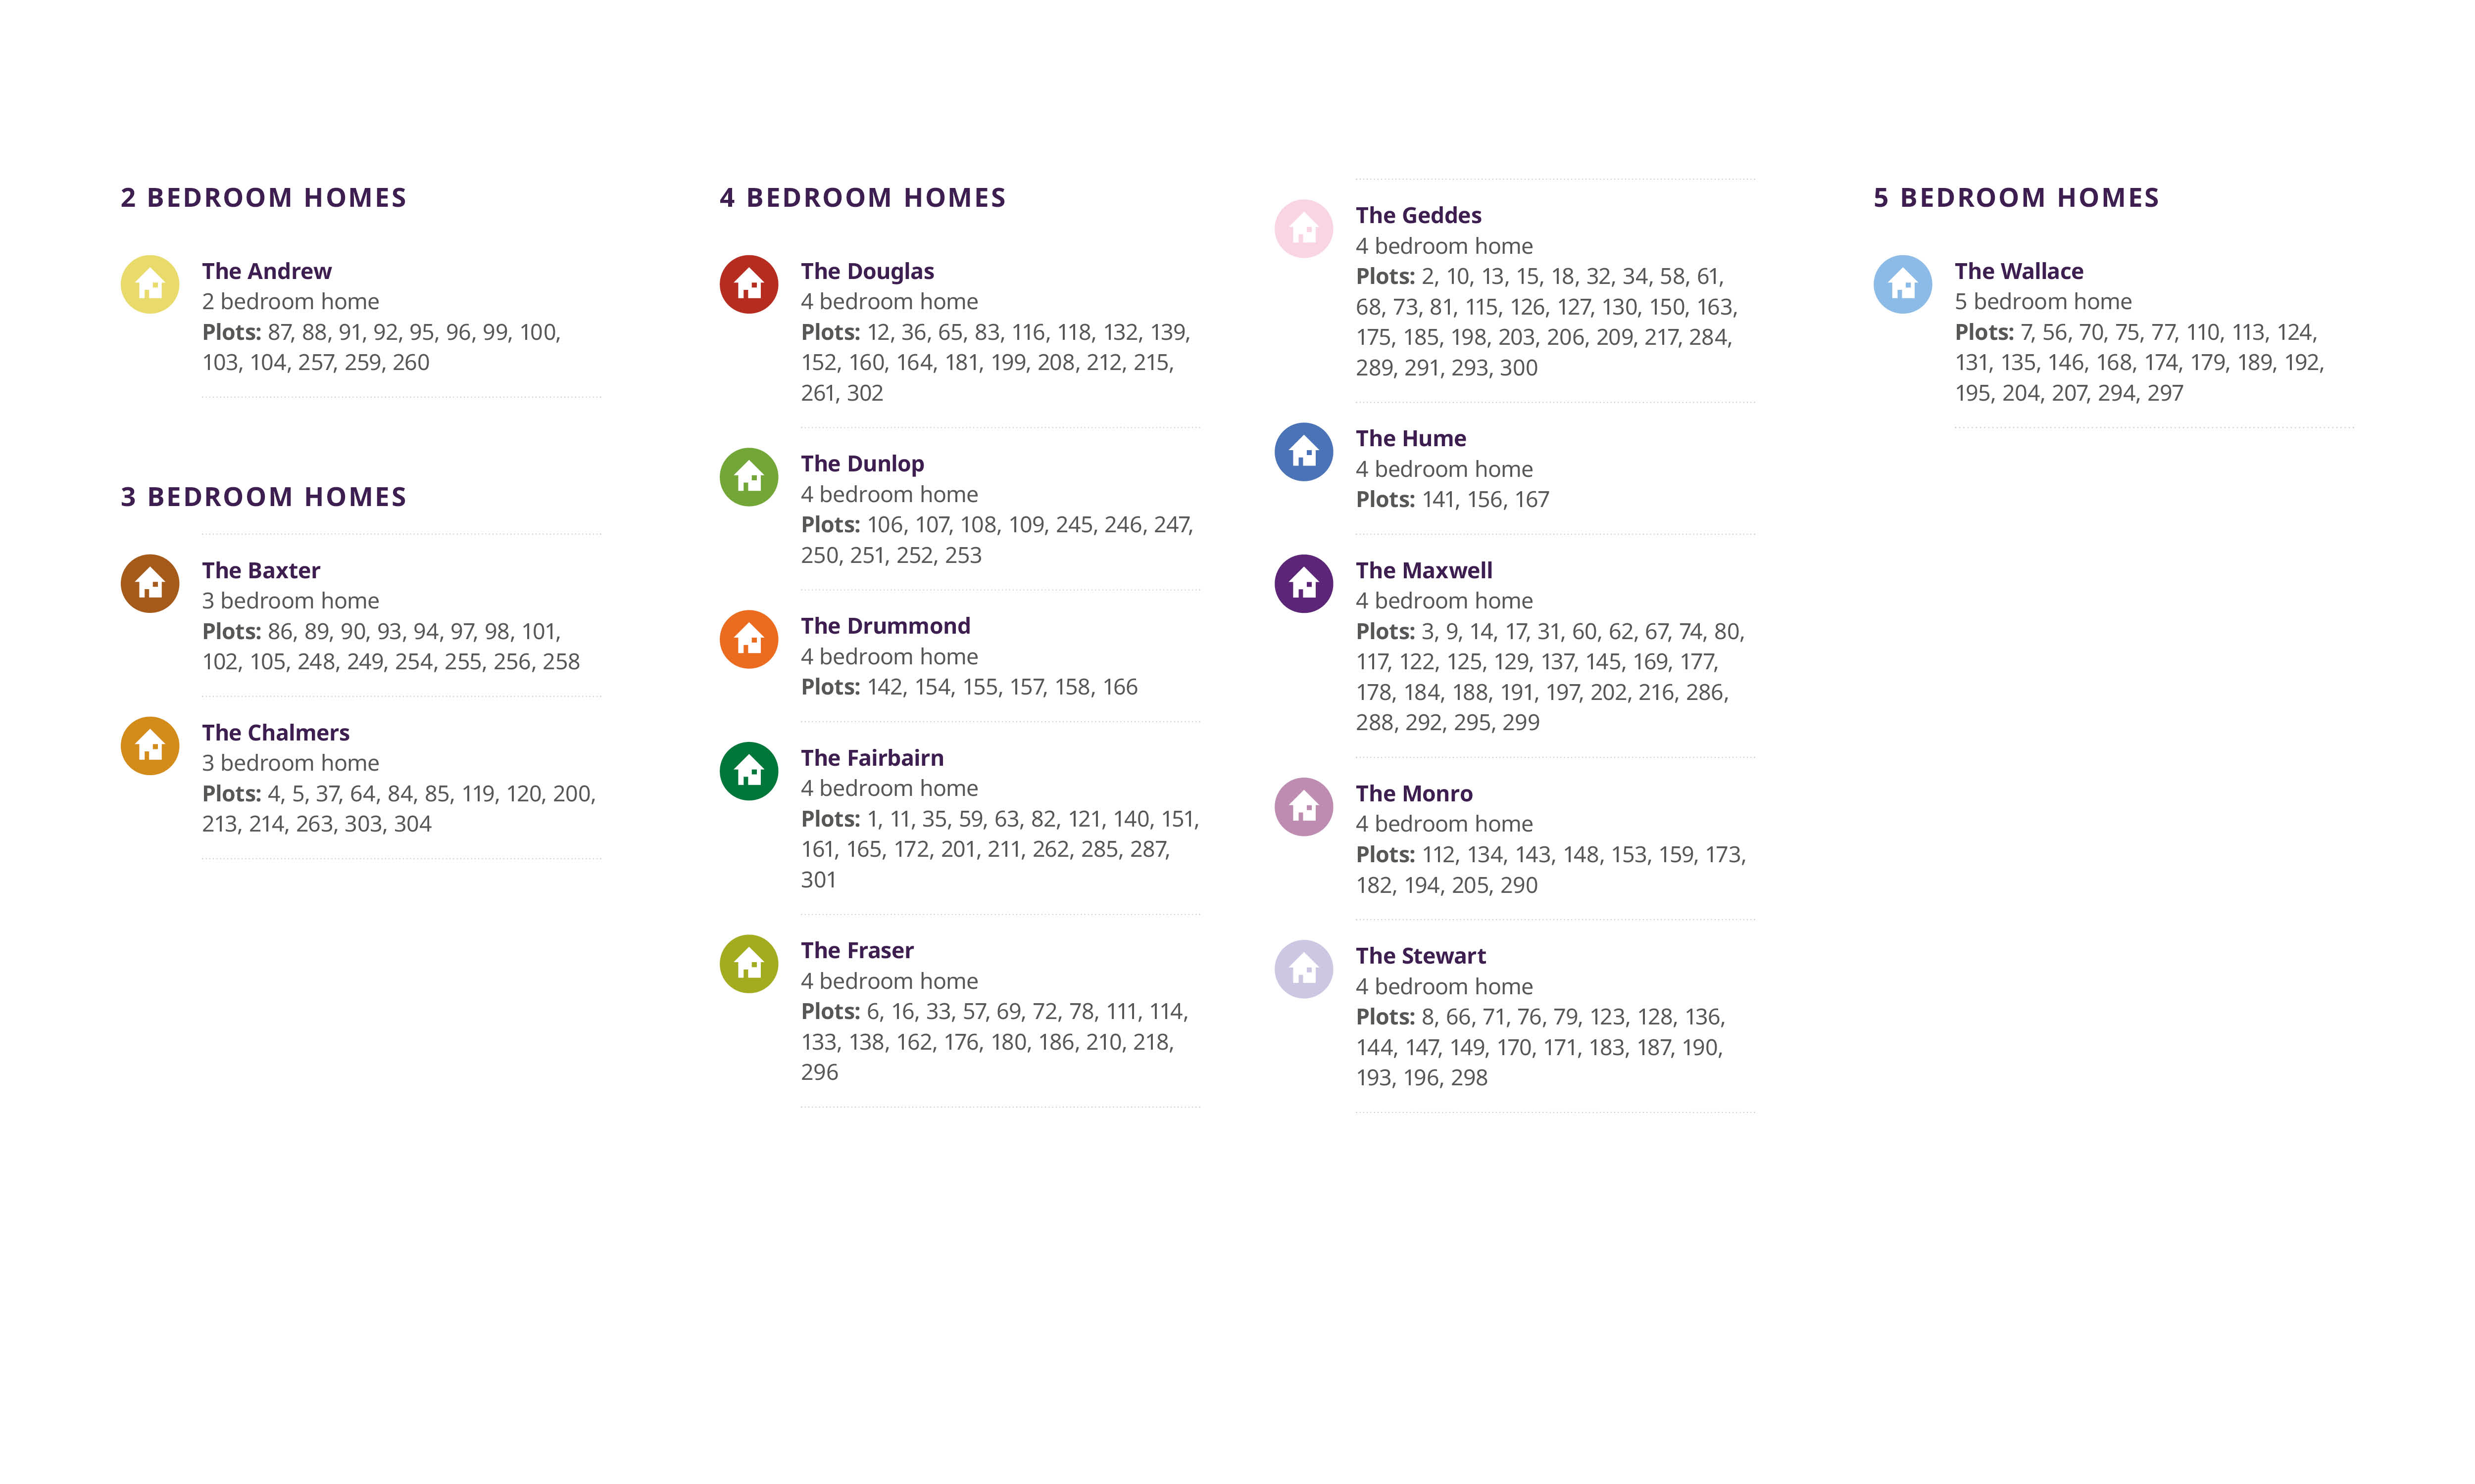Select the 2 Bedroom Homes heading
The image size is (2475, 1484).
click(x=263, y=198)
